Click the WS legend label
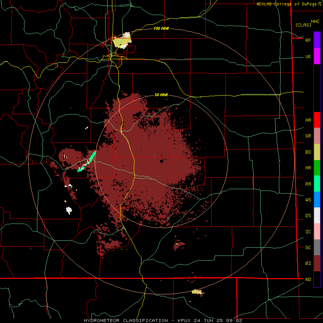 (308, 200)
